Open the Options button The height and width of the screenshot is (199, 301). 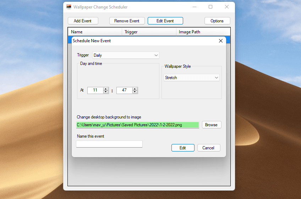[x=217, y=21]
